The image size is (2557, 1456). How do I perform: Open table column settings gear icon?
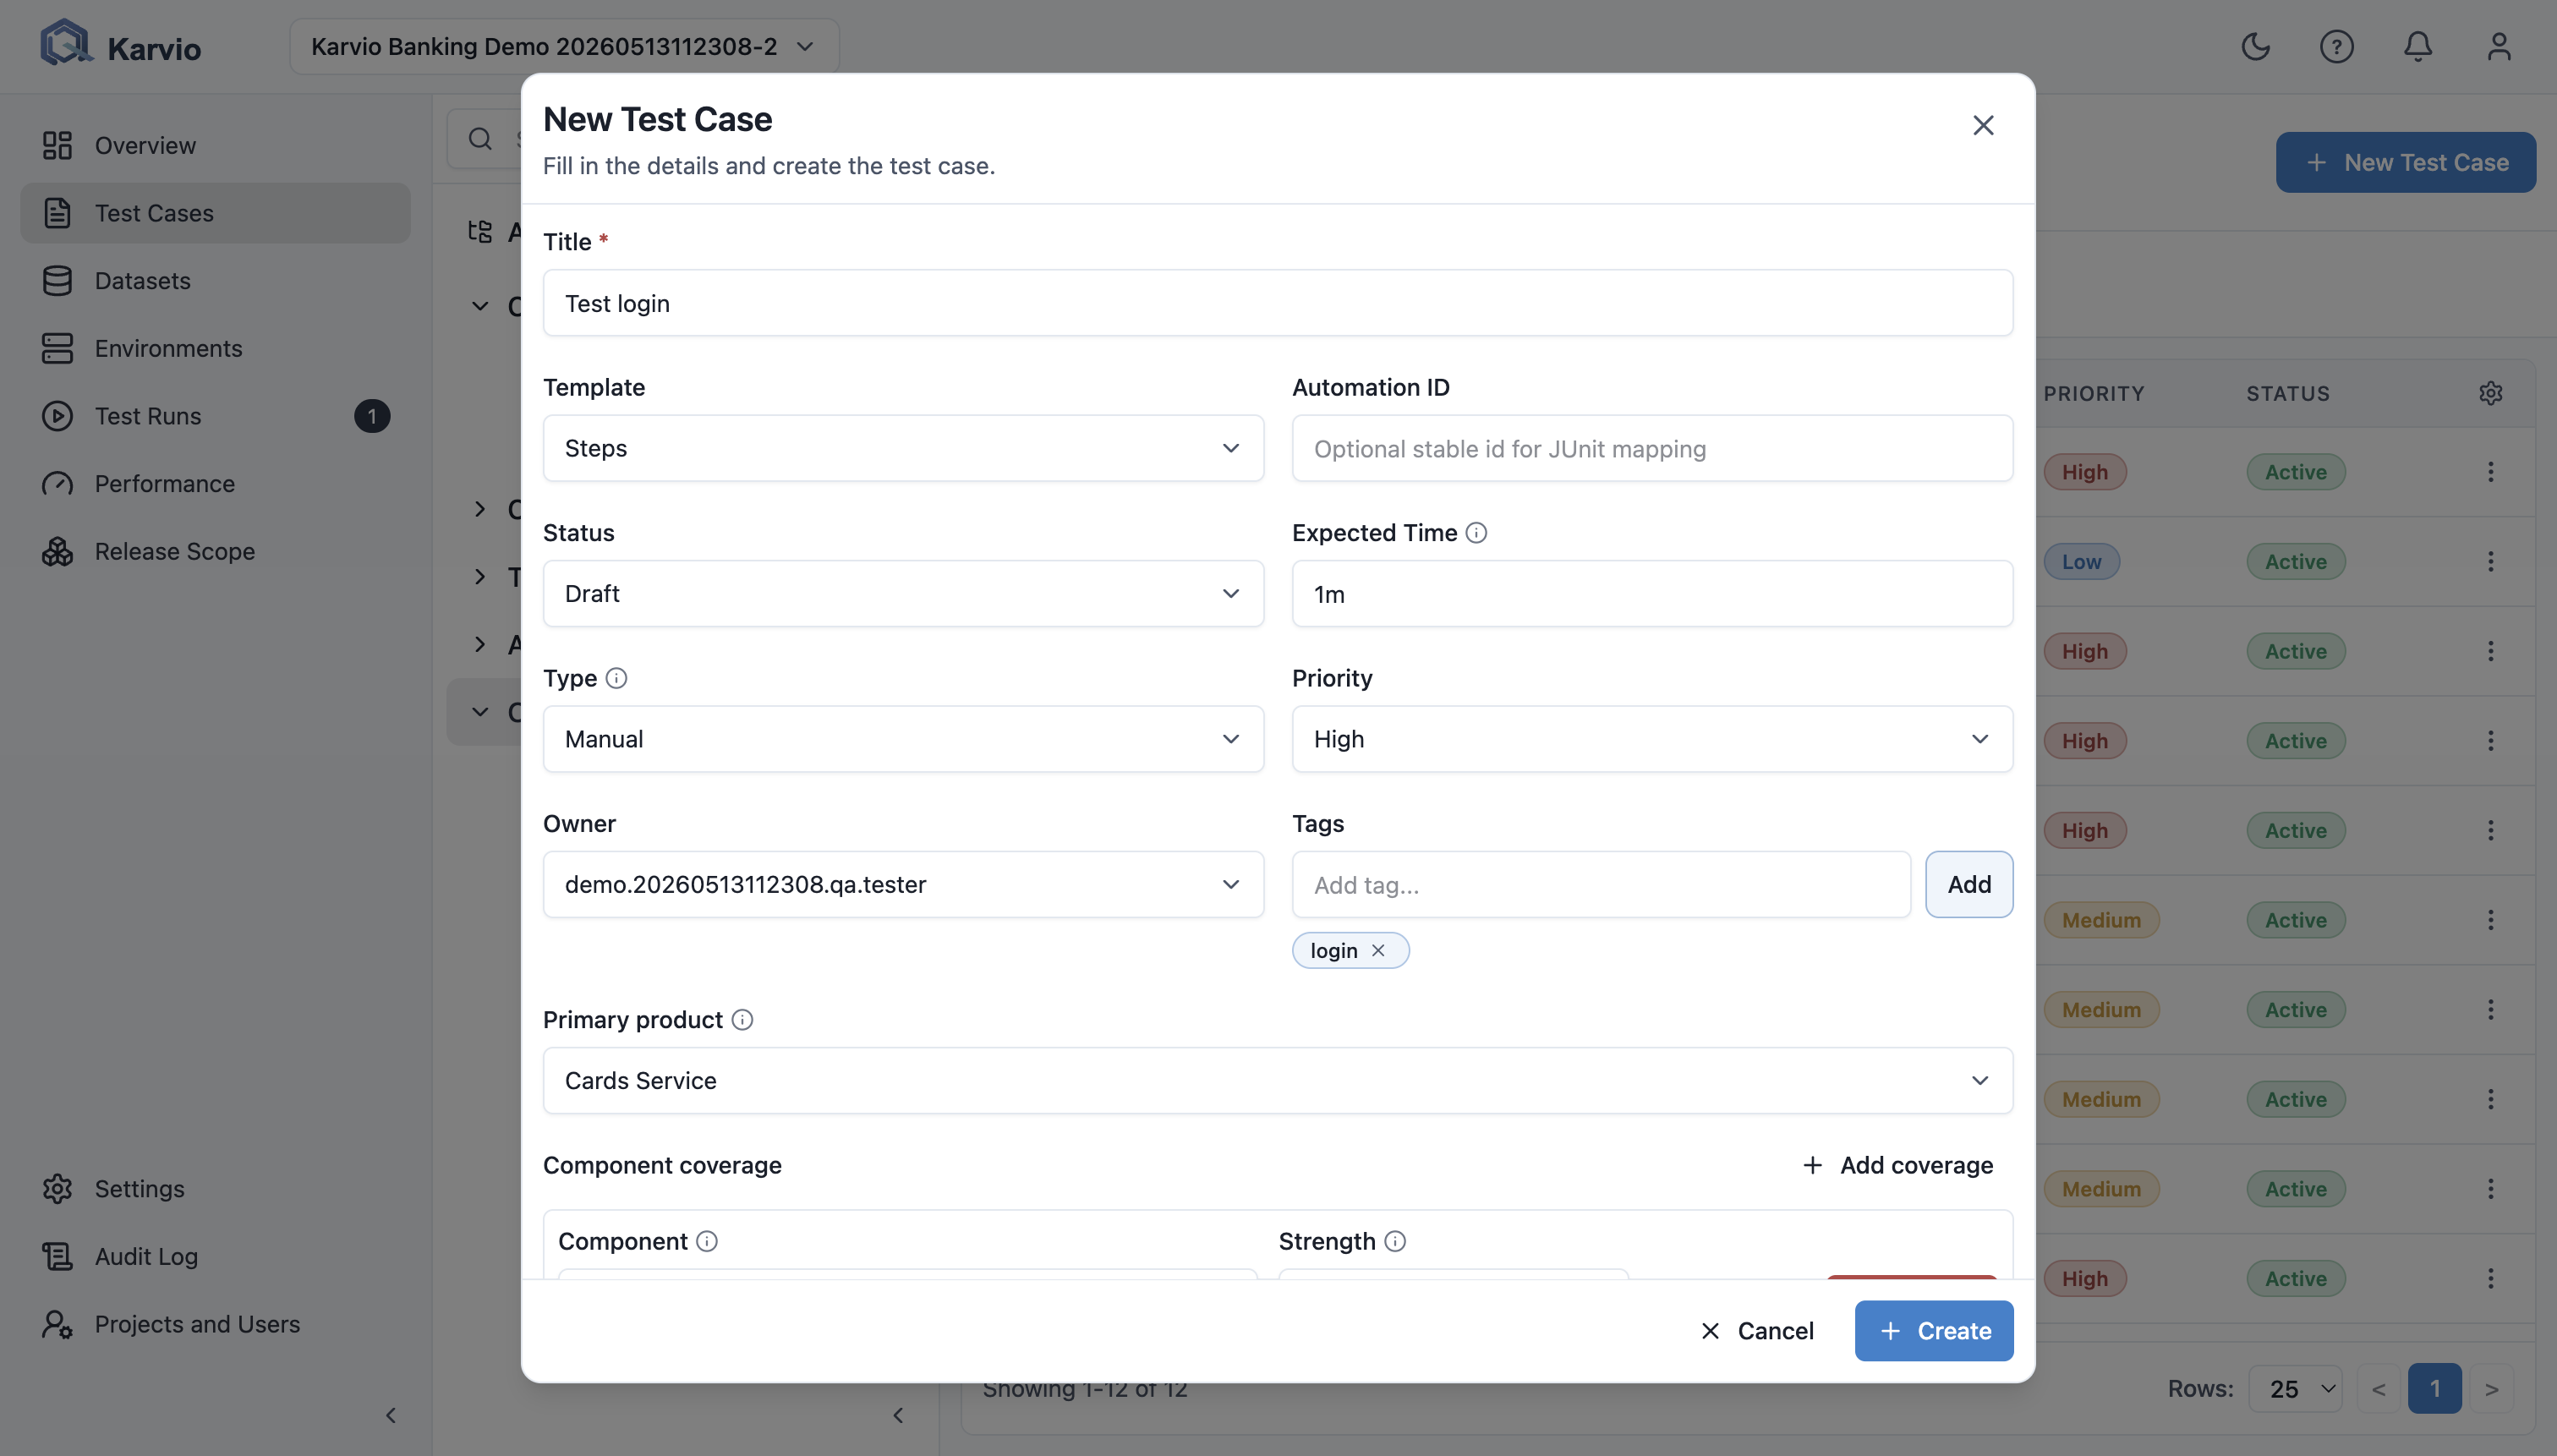pyautogui.click(x=2490, y=393)
